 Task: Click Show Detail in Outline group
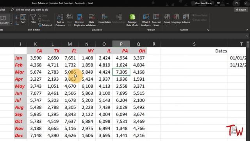200,15
